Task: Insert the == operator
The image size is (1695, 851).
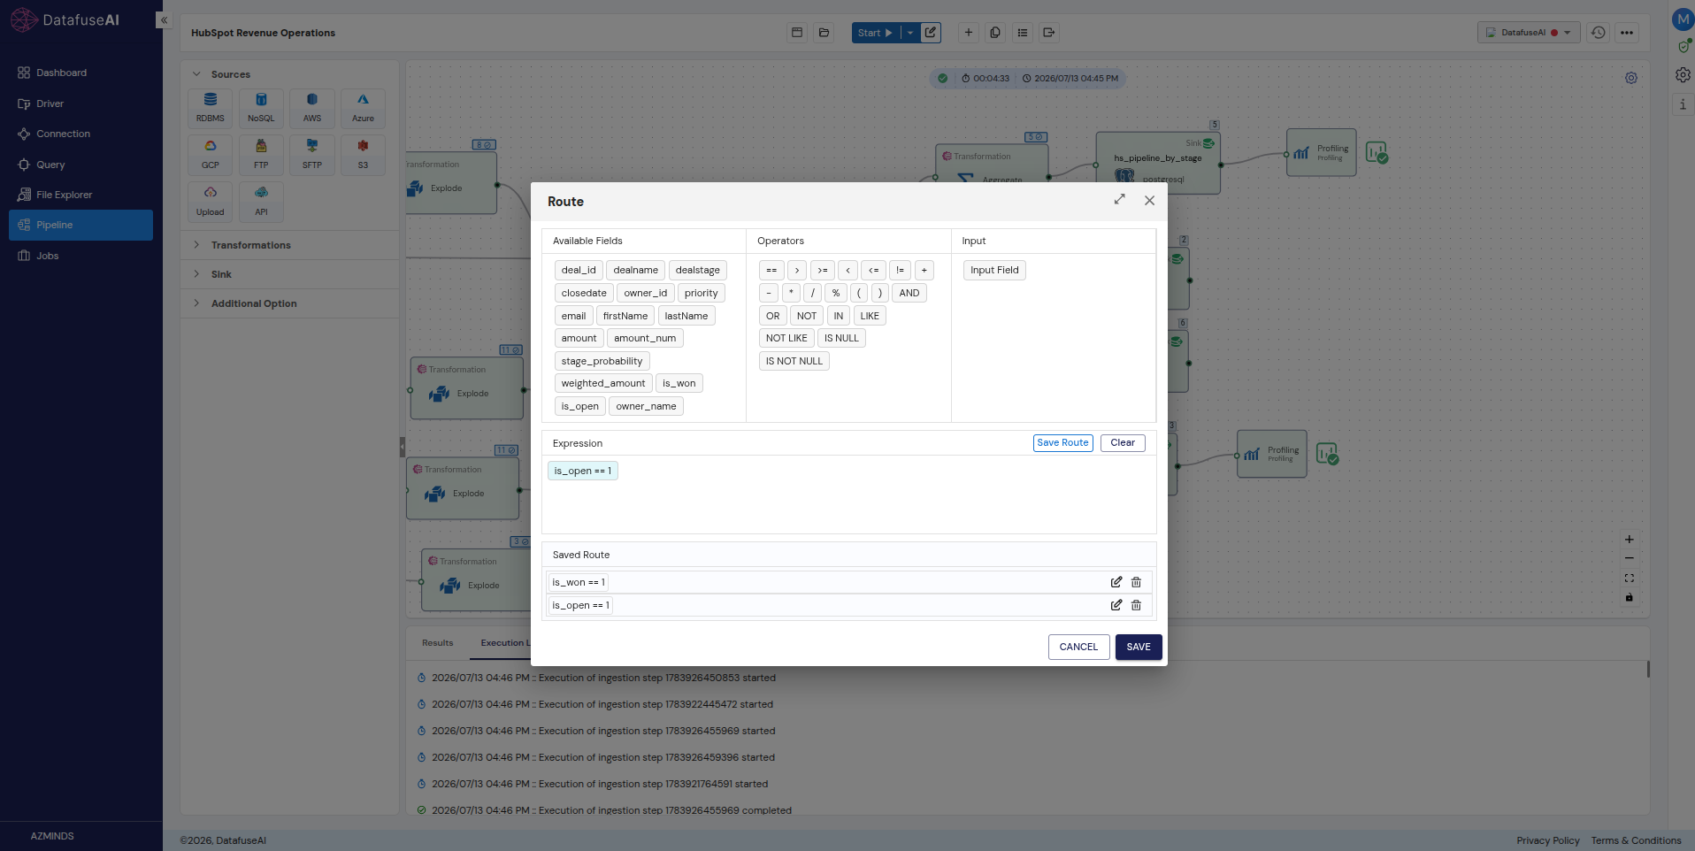Action: [x=771, y=270]
